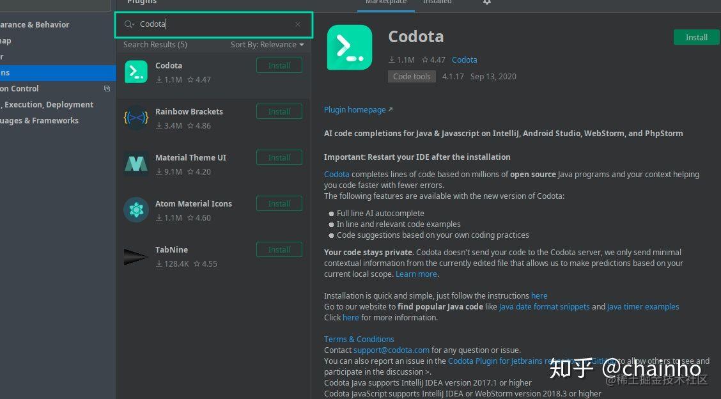Image resolution: width=721 pixels, height=399 pixels.
Task: Click the Codota link in description paragraph
Action: (x=337, y=175)
